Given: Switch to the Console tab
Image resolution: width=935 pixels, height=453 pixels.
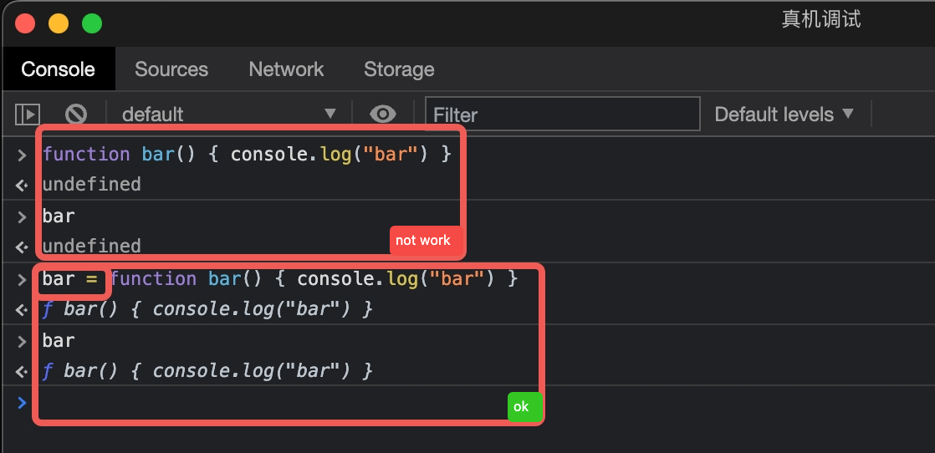Looking at the screenshot, I should [x=58, y=69].
